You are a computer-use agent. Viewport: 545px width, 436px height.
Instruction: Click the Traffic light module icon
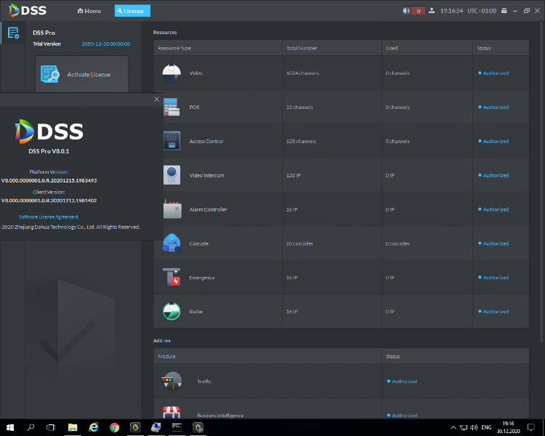pos(171,381)
